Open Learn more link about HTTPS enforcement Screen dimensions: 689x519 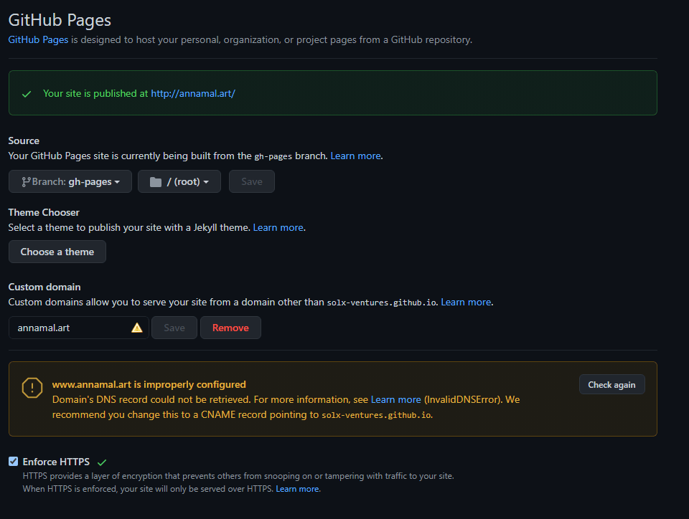click(297, 489)
